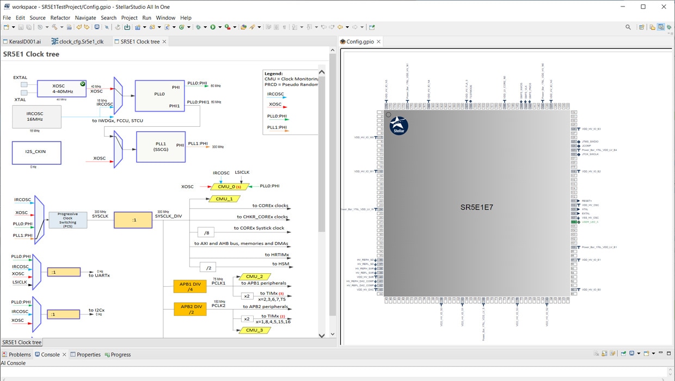Click the USER_LED_X green pin
This screenshot has height=381, width=675.
click(x=574, y=222)
